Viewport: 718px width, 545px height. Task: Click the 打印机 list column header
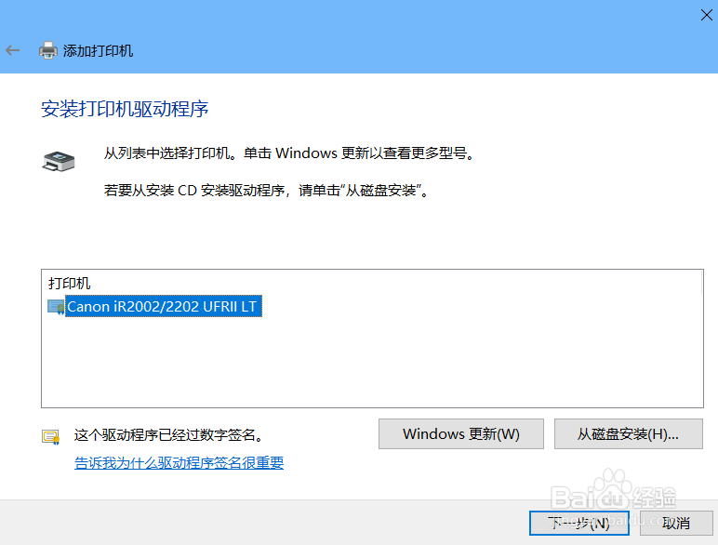[70, 283]
